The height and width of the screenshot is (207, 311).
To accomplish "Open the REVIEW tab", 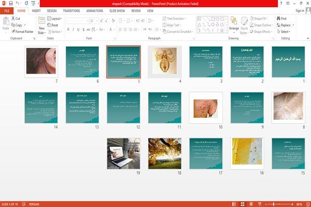I will click(x=136, y=11).
